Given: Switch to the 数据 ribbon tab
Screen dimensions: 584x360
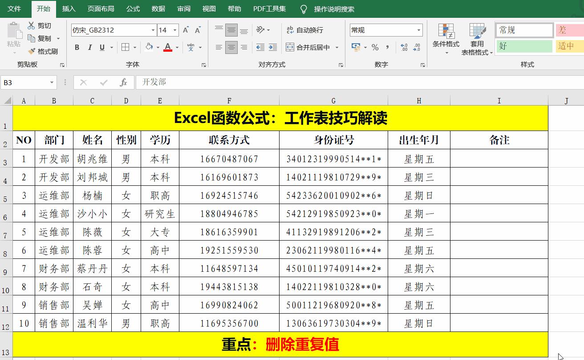Looking at the screenshot, I should point(158,8).
